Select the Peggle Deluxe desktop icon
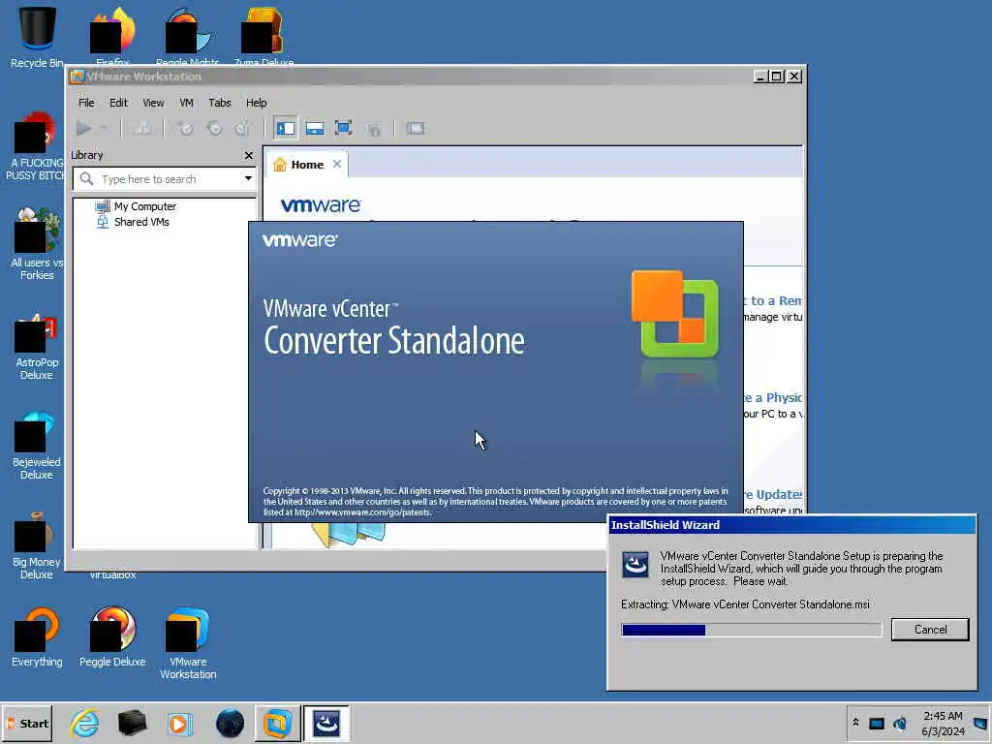The image size is (992, 744). click(112, 637)
